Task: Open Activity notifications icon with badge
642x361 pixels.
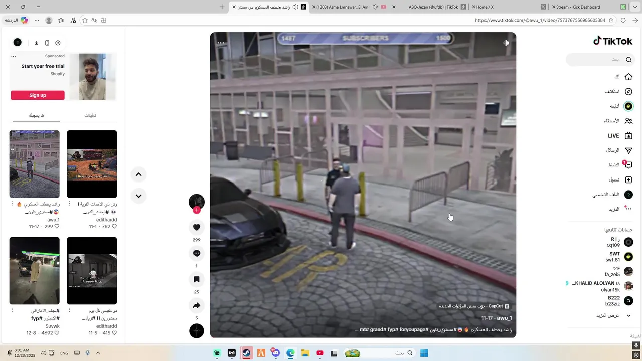Action: (628, 165)
